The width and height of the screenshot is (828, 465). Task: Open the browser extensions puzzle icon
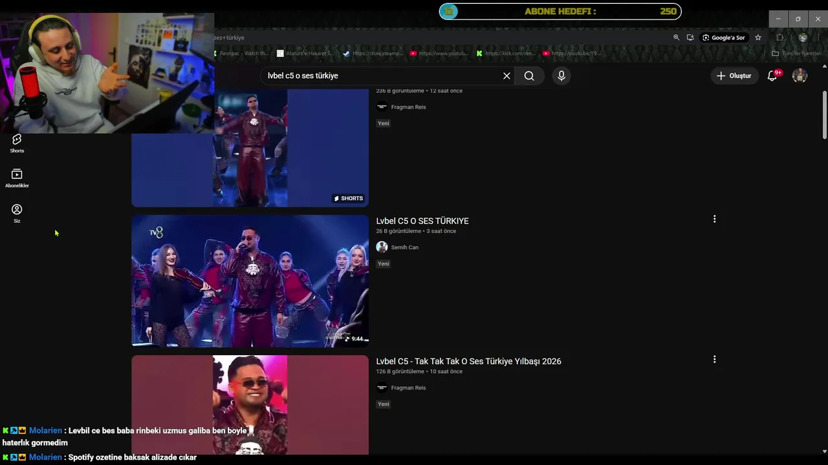tap(779, 37)
